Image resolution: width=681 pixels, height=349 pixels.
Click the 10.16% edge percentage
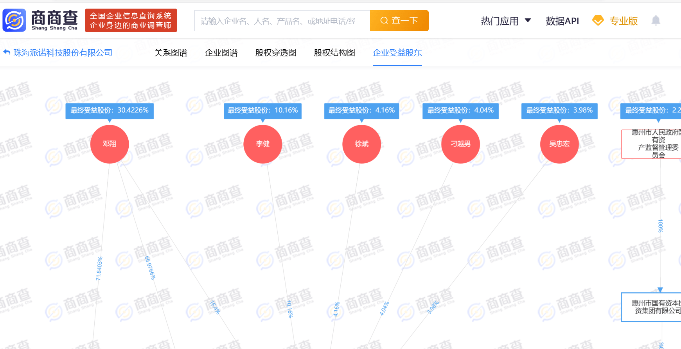289,309
